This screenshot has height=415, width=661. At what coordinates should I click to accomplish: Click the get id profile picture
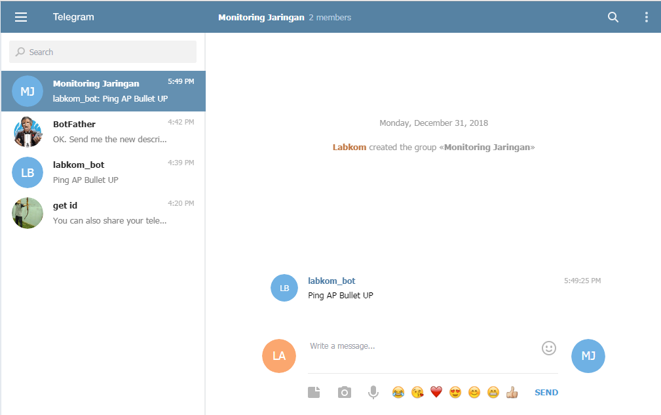coord(28,213)
